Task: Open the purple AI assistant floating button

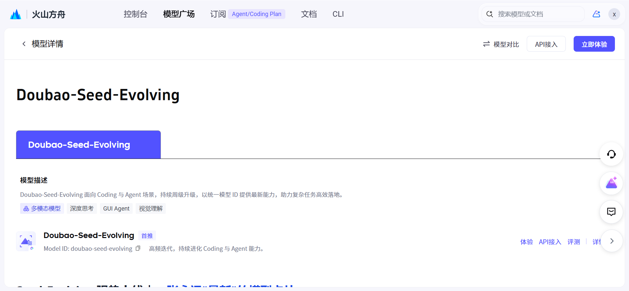Action: (611, 183)
